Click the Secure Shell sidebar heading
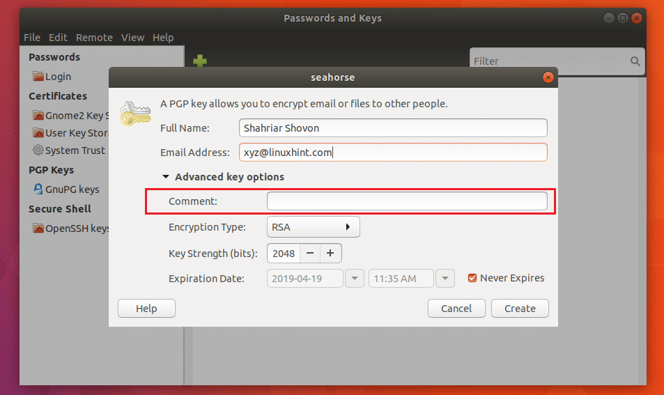Screen dimensions: 664x395 (x=60, y=209)
